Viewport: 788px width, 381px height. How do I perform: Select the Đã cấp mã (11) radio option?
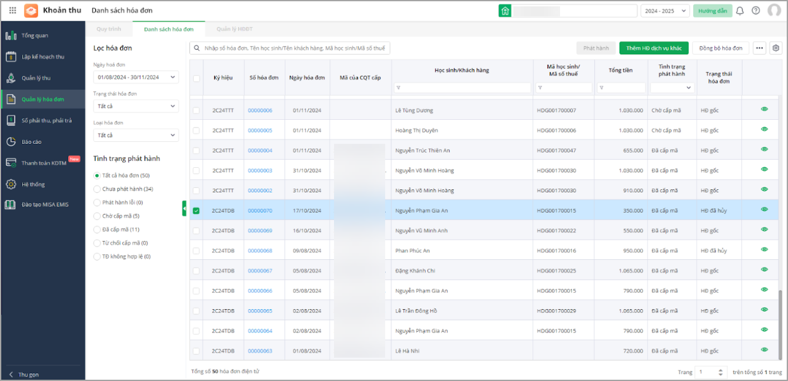97,230
